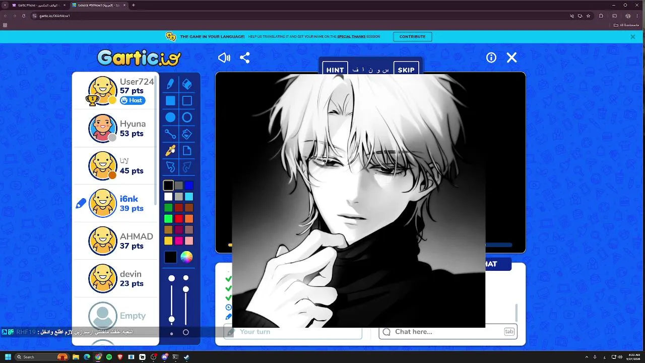This screenshot has width=645, height=363.
Task: Share the room via share icon
Action: (x=245, y=58)
